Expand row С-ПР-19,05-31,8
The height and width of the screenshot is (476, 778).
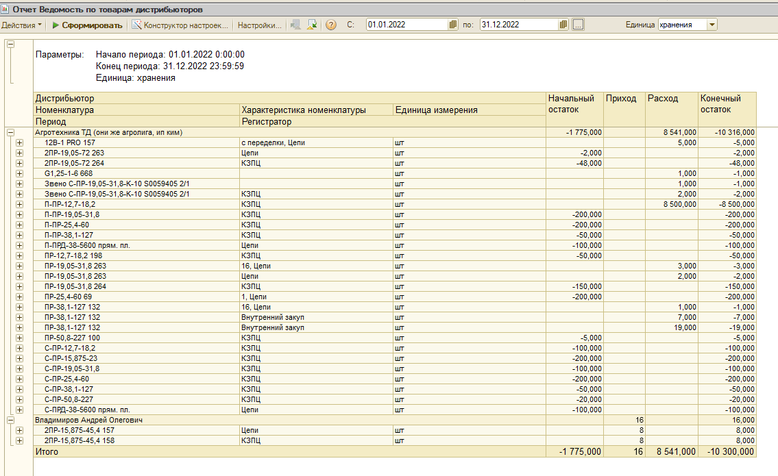[19, 369]
